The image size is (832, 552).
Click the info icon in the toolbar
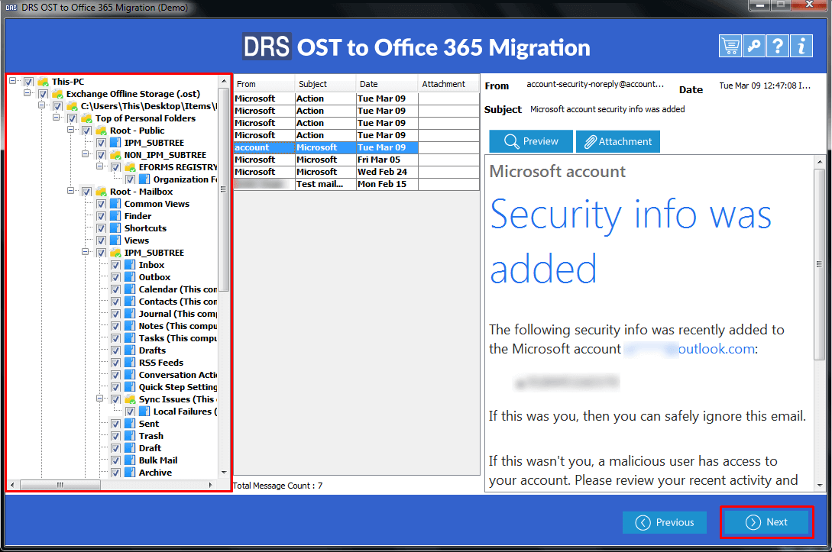801,46
